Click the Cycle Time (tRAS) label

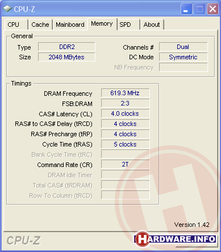click(67, 144)
